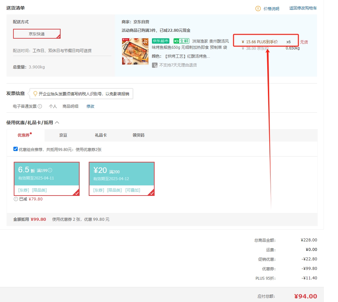Screen dimensions: 338x302
Task: Click the 总重量 3.900kg value
Action: click(x=37, y=67)
